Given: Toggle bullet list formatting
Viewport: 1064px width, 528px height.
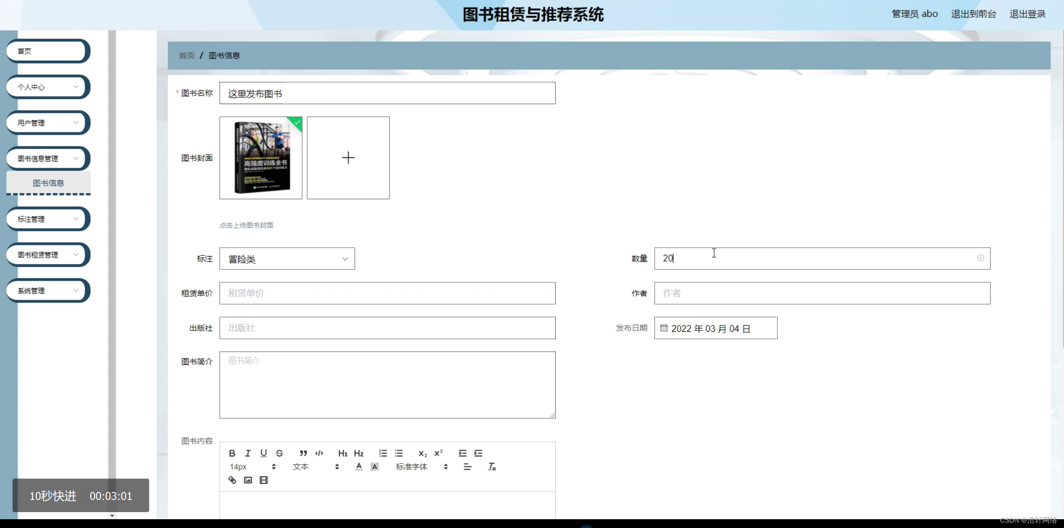Looking at the screenshot, I should (399, 453).
